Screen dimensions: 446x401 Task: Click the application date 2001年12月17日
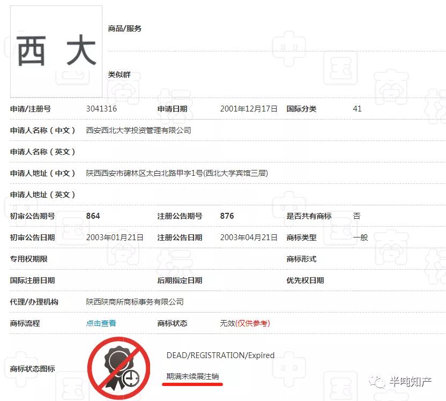coord(249,109)
